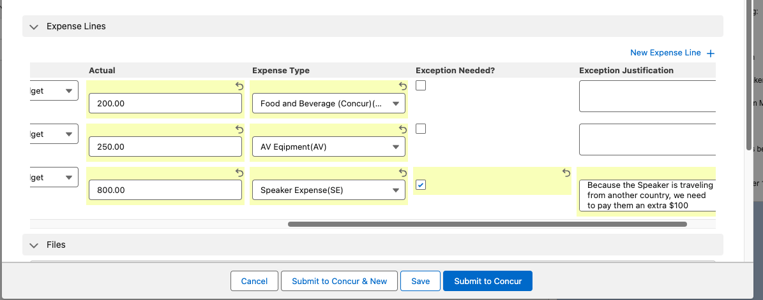Click the Submit to Concur button
The width and height of the screenshot is (763, 300).
click(487, 281)
